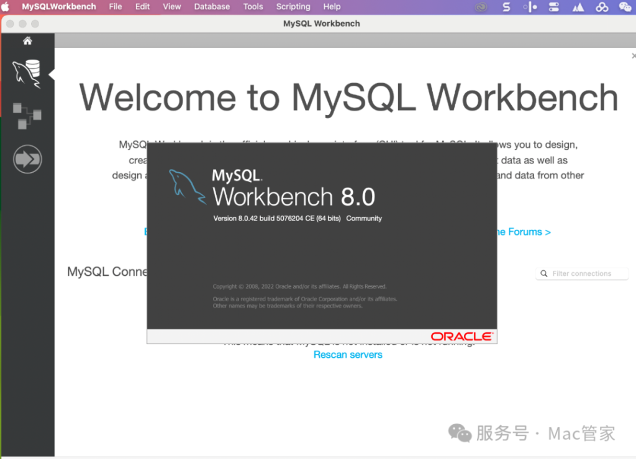The height and width of the screenshot is (459, 636).
Task: Click the WeChat icon in menu bar
Action: pyautogui.click(x=625, y=7)
